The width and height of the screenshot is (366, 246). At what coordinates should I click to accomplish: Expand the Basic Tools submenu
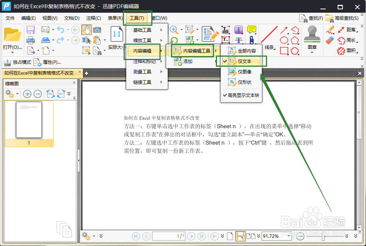pos(147,30)
